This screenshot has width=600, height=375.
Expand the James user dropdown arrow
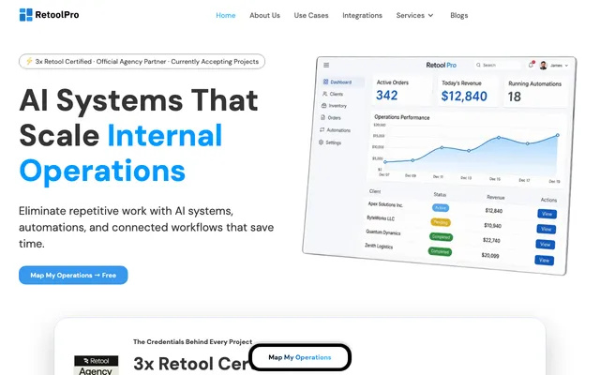(x=566, y=66)
